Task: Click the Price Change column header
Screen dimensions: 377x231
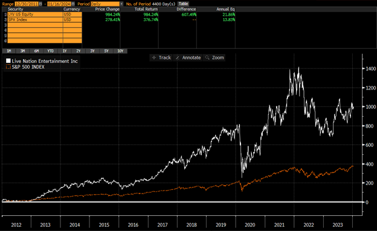Action: pyautogui.click(x=107, y=9)
